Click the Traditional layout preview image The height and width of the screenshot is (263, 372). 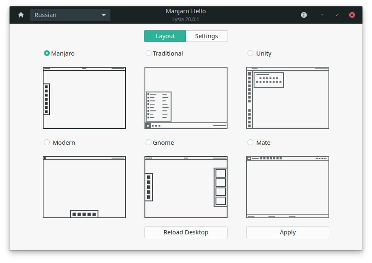186,98
